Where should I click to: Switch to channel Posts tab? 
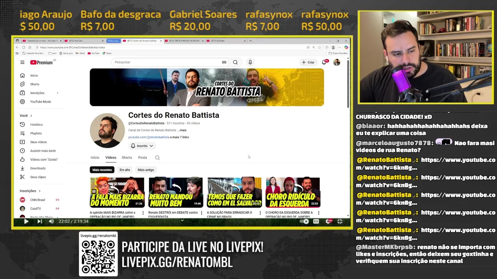coord(142,158)
